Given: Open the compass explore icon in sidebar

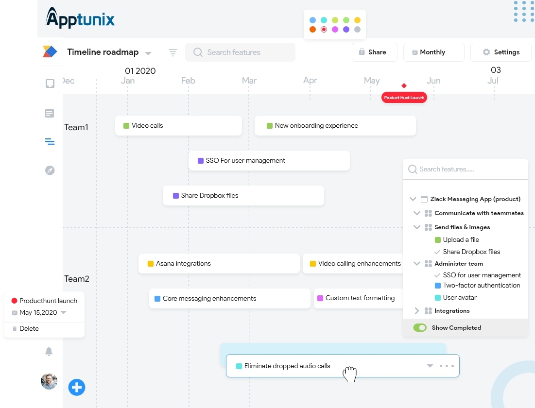Looking at the screenshot, I should (x=50, y=170).
